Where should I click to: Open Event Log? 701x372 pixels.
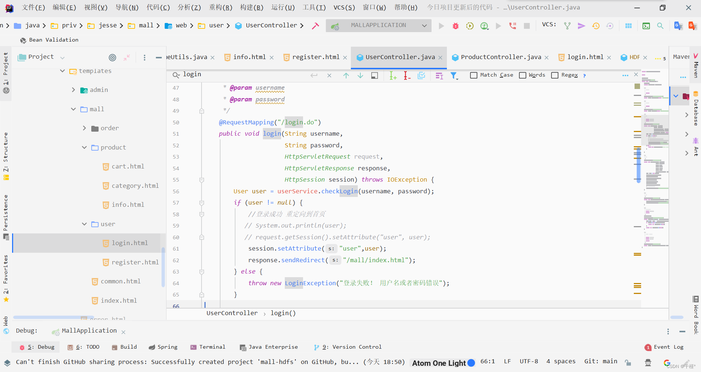(664, 347)
